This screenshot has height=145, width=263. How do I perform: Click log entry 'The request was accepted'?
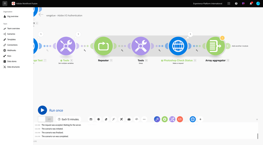pos(61,125)
